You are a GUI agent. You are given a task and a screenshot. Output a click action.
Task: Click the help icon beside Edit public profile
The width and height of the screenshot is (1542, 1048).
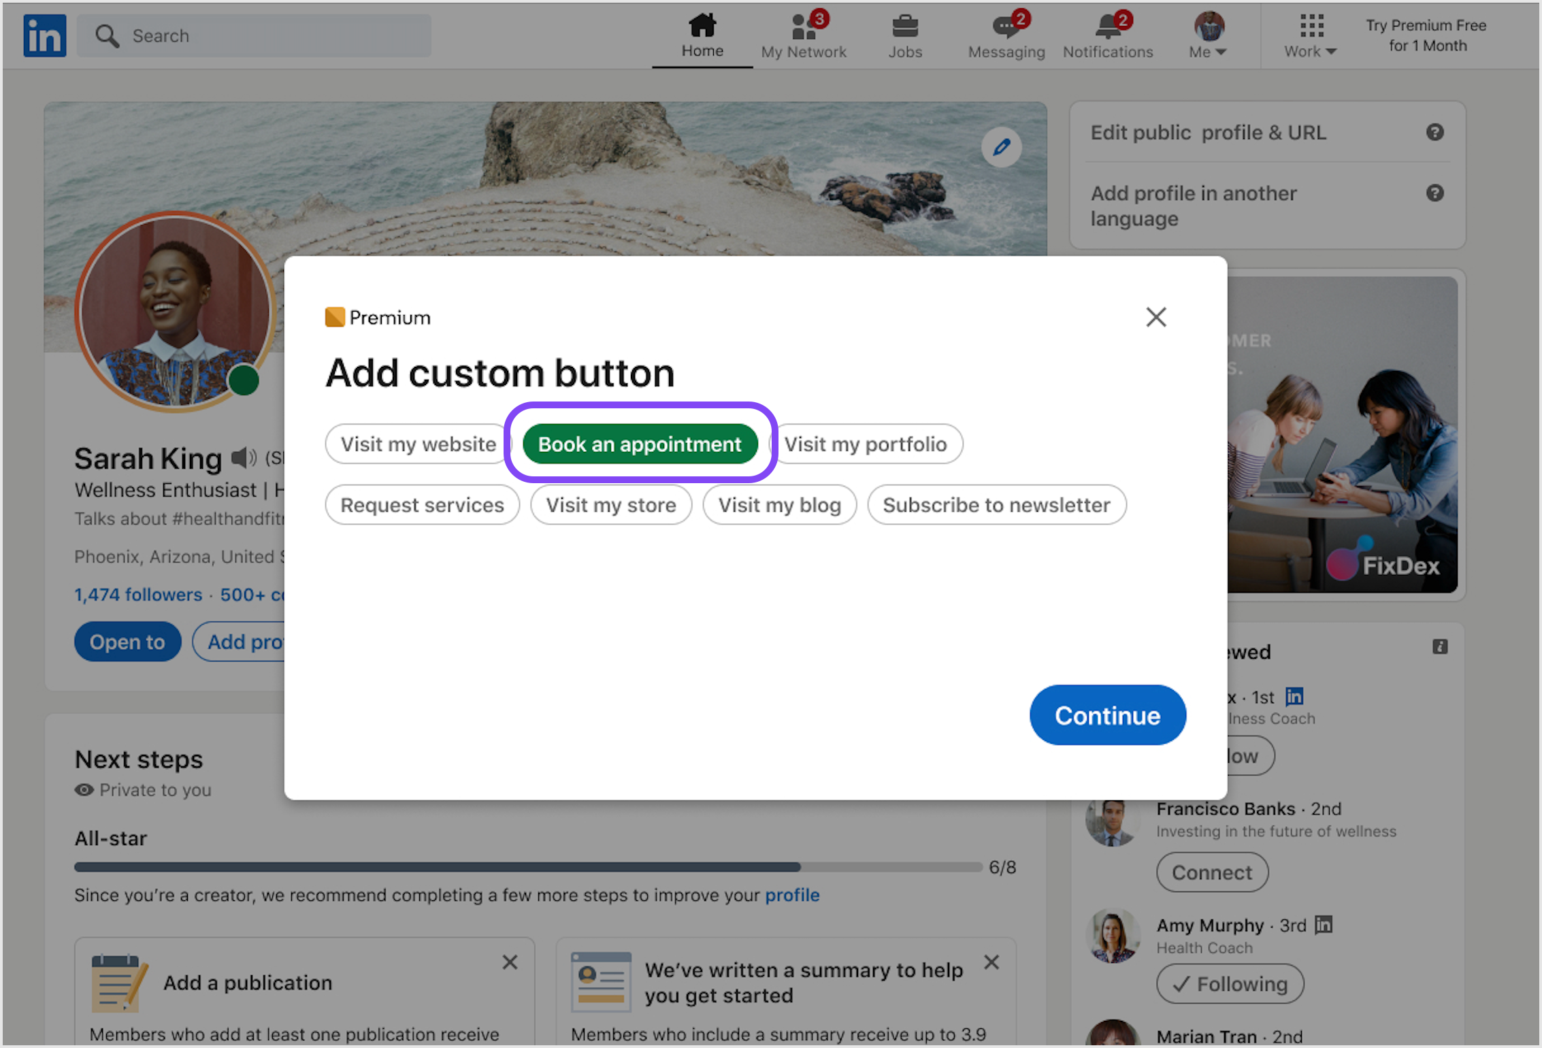point(1436,132)
